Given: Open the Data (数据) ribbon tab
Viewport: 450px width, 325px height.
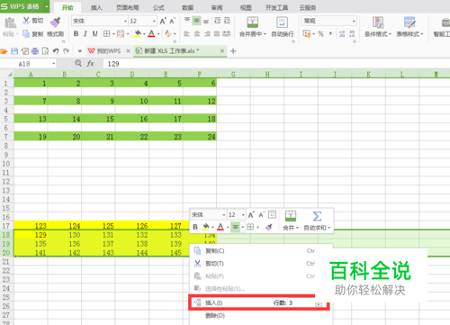Looking at the screenshot, I should pyautogui.click(x=188, y=7).
